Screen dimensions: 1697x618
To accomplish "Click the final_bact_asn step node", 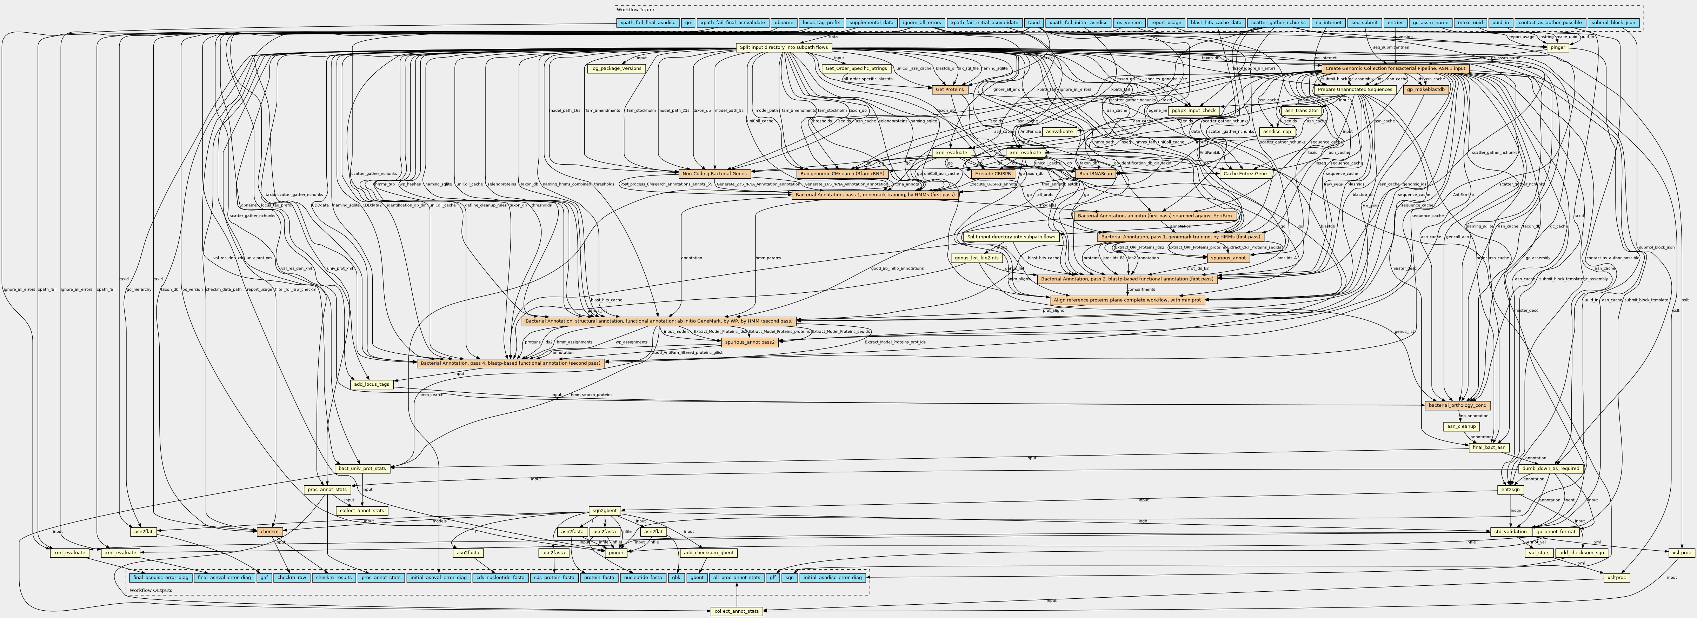I will point(1488,448).
